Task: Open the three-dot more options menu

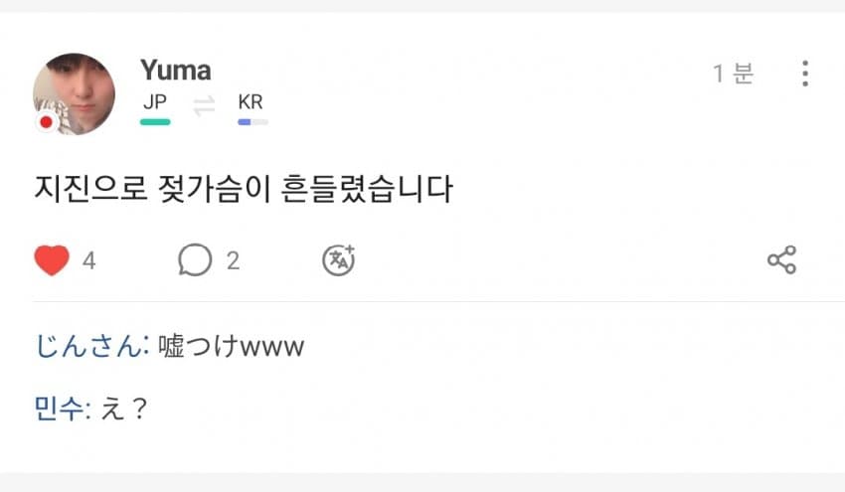Action: (804, 74)
